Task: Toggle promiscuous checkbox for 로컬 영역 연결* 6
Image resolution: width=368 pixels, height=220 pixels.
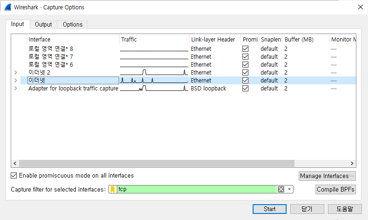Action: pos(245,65)
